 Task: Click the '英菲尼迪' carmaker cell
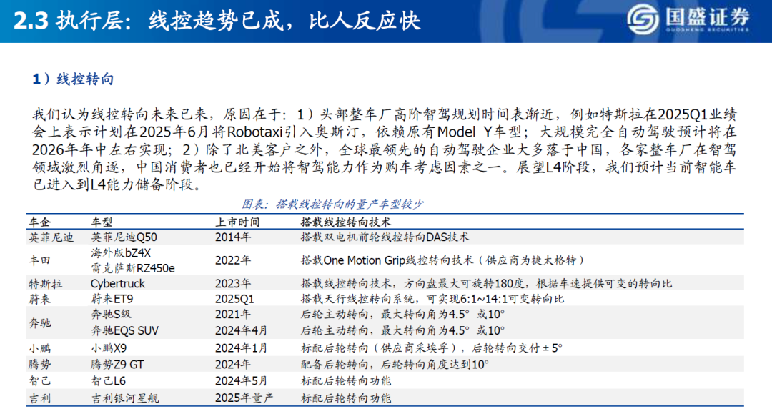point(51,237)
